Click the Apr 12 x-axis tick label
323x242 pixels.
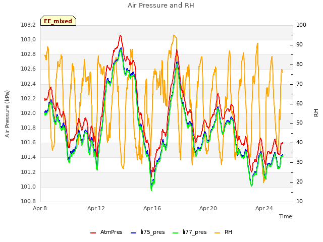96,208
